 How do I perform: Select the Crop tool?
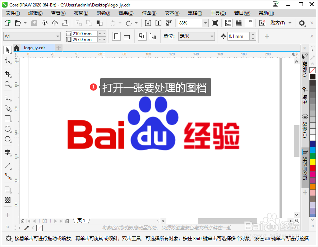pos(8,74)
